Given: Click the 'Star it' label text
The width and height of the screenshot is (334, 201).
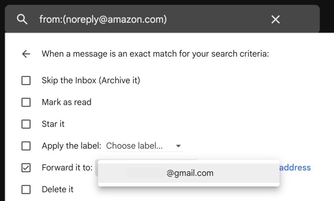Looking at the screenshot, I should tap(53, 124).
